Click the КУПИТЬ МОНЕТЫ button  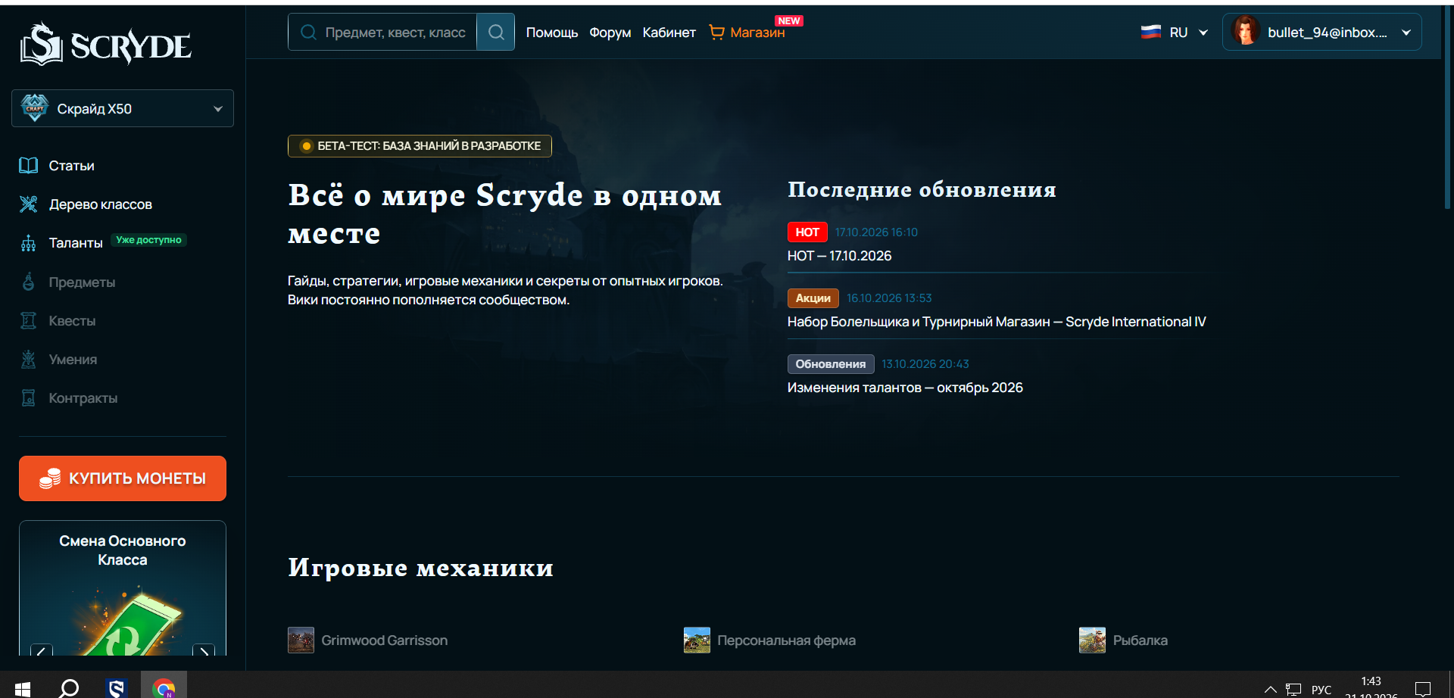(x=123, y=478)
